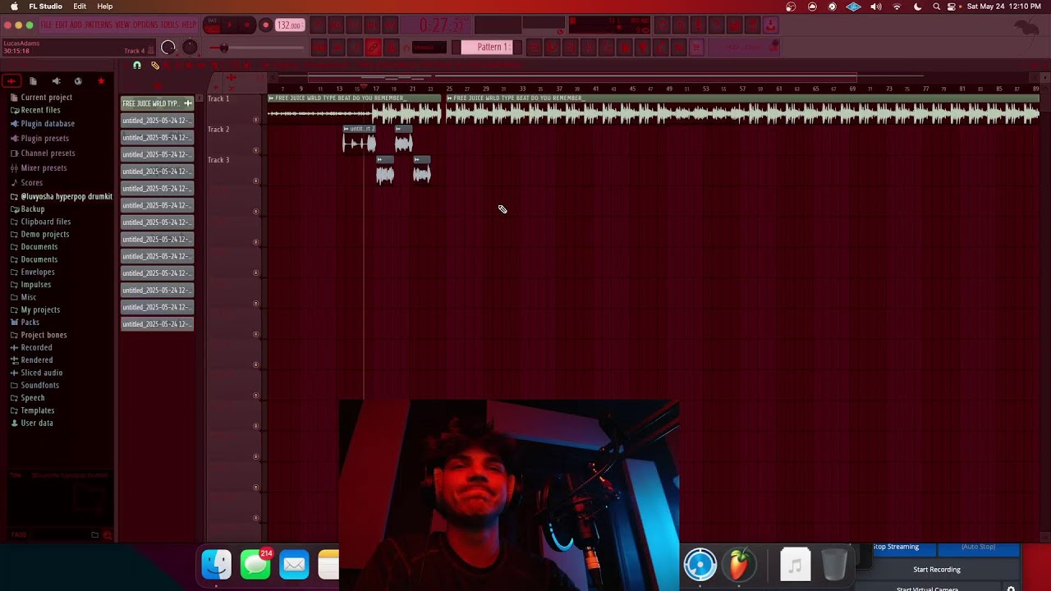
Task: Select the yellow pencil draw tool
Action: 155,65
